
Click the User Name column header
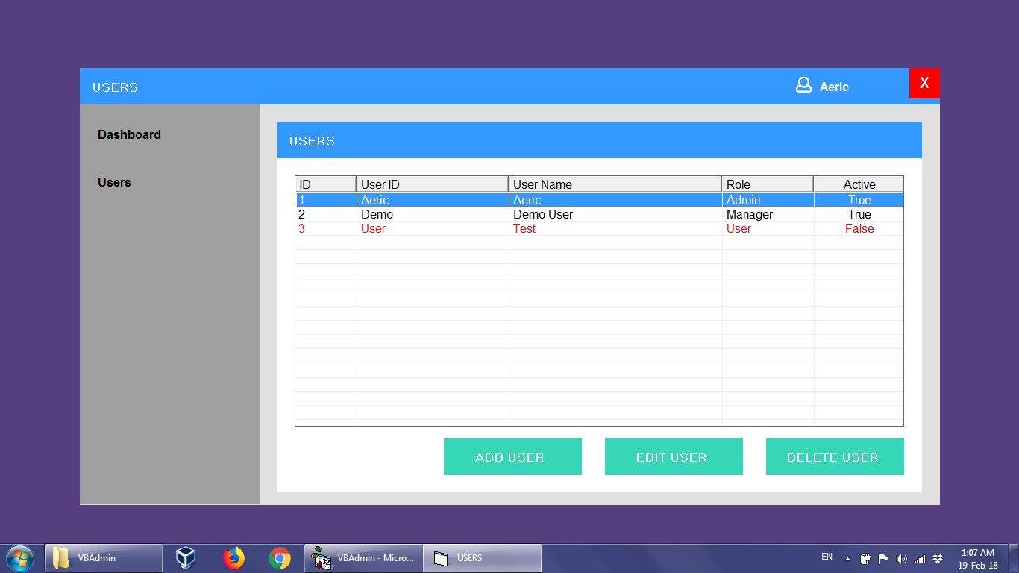tap(615, 184)
